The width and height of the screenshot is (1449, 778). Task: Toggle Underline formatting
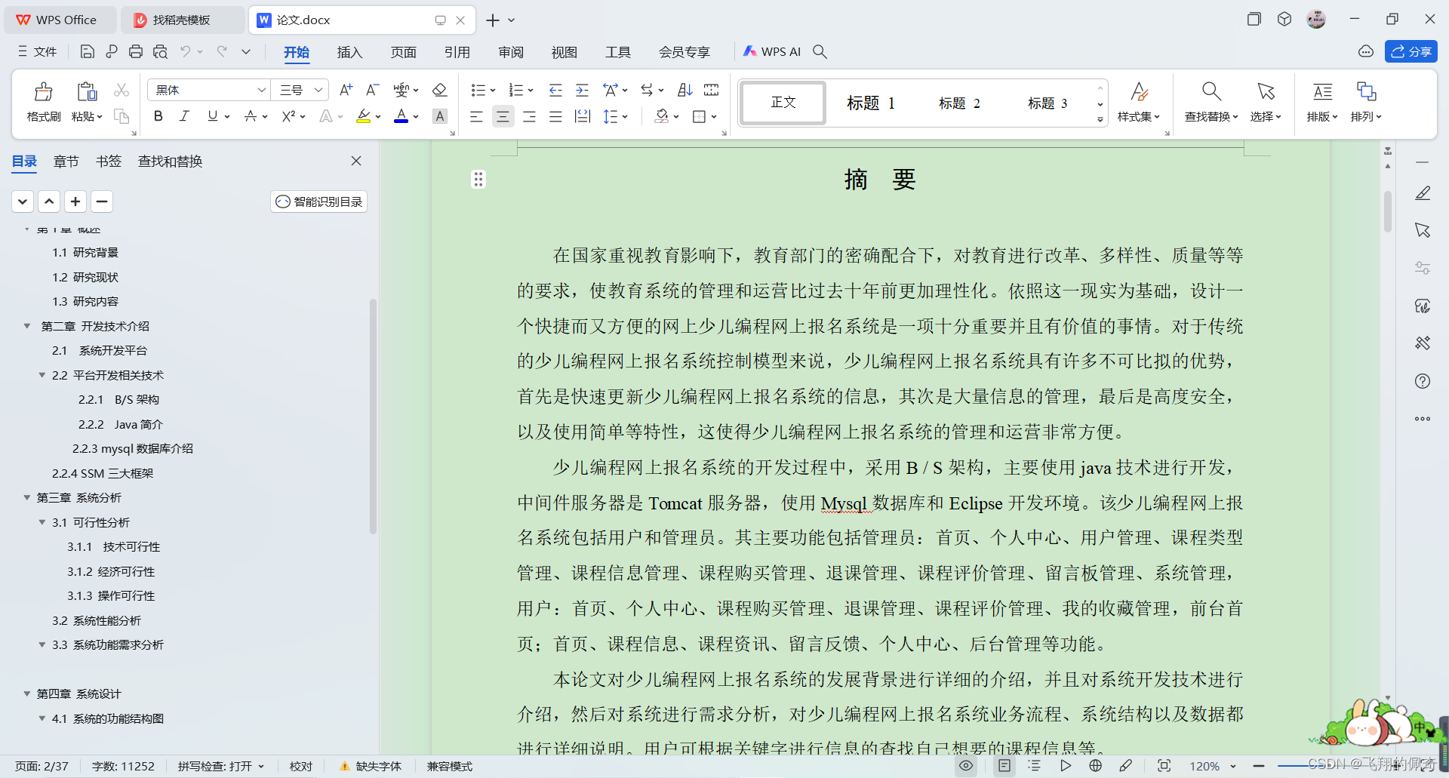point(212,116)
